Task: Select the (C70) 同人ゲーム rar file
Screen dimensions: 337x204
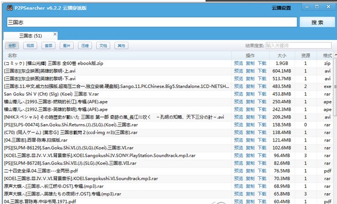Action: pos(71,132)
